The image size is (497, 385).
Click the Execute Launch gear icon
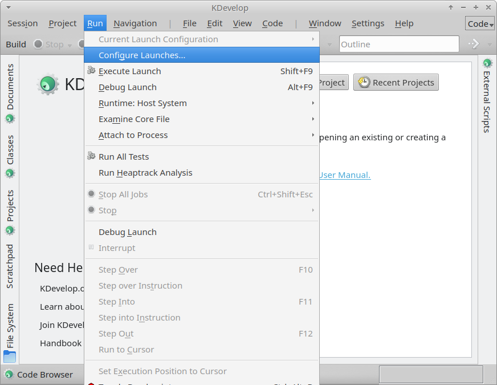pos(91,70)
